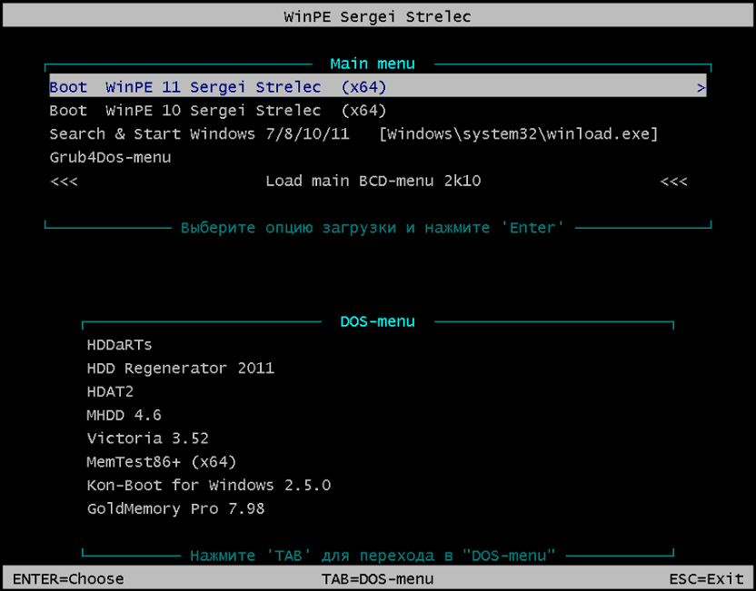
Task: Select Boot WinPE 11 Sergei Strelec entry
Action: [x=218, y=88]
